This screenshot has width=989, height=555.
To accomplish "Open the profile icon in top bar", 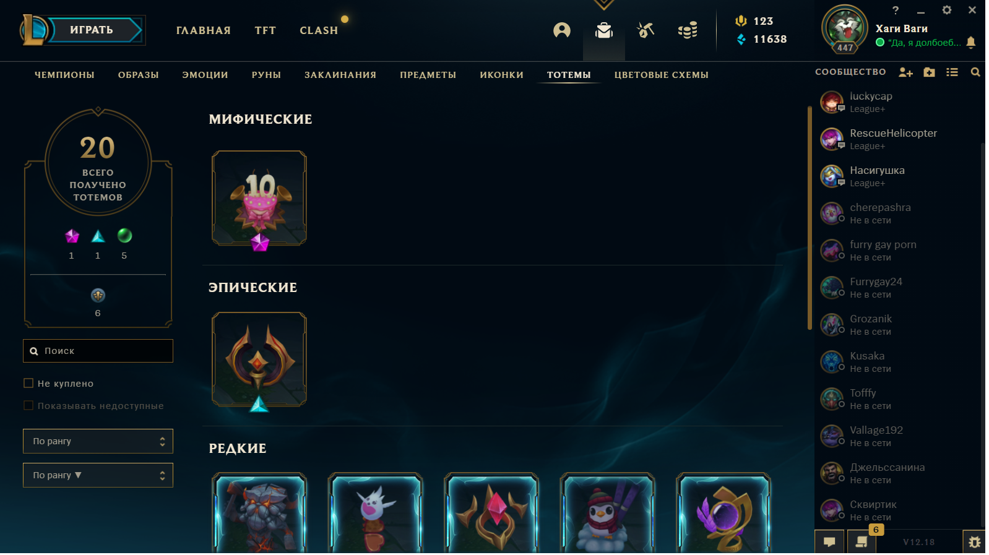I will (562, 30).
